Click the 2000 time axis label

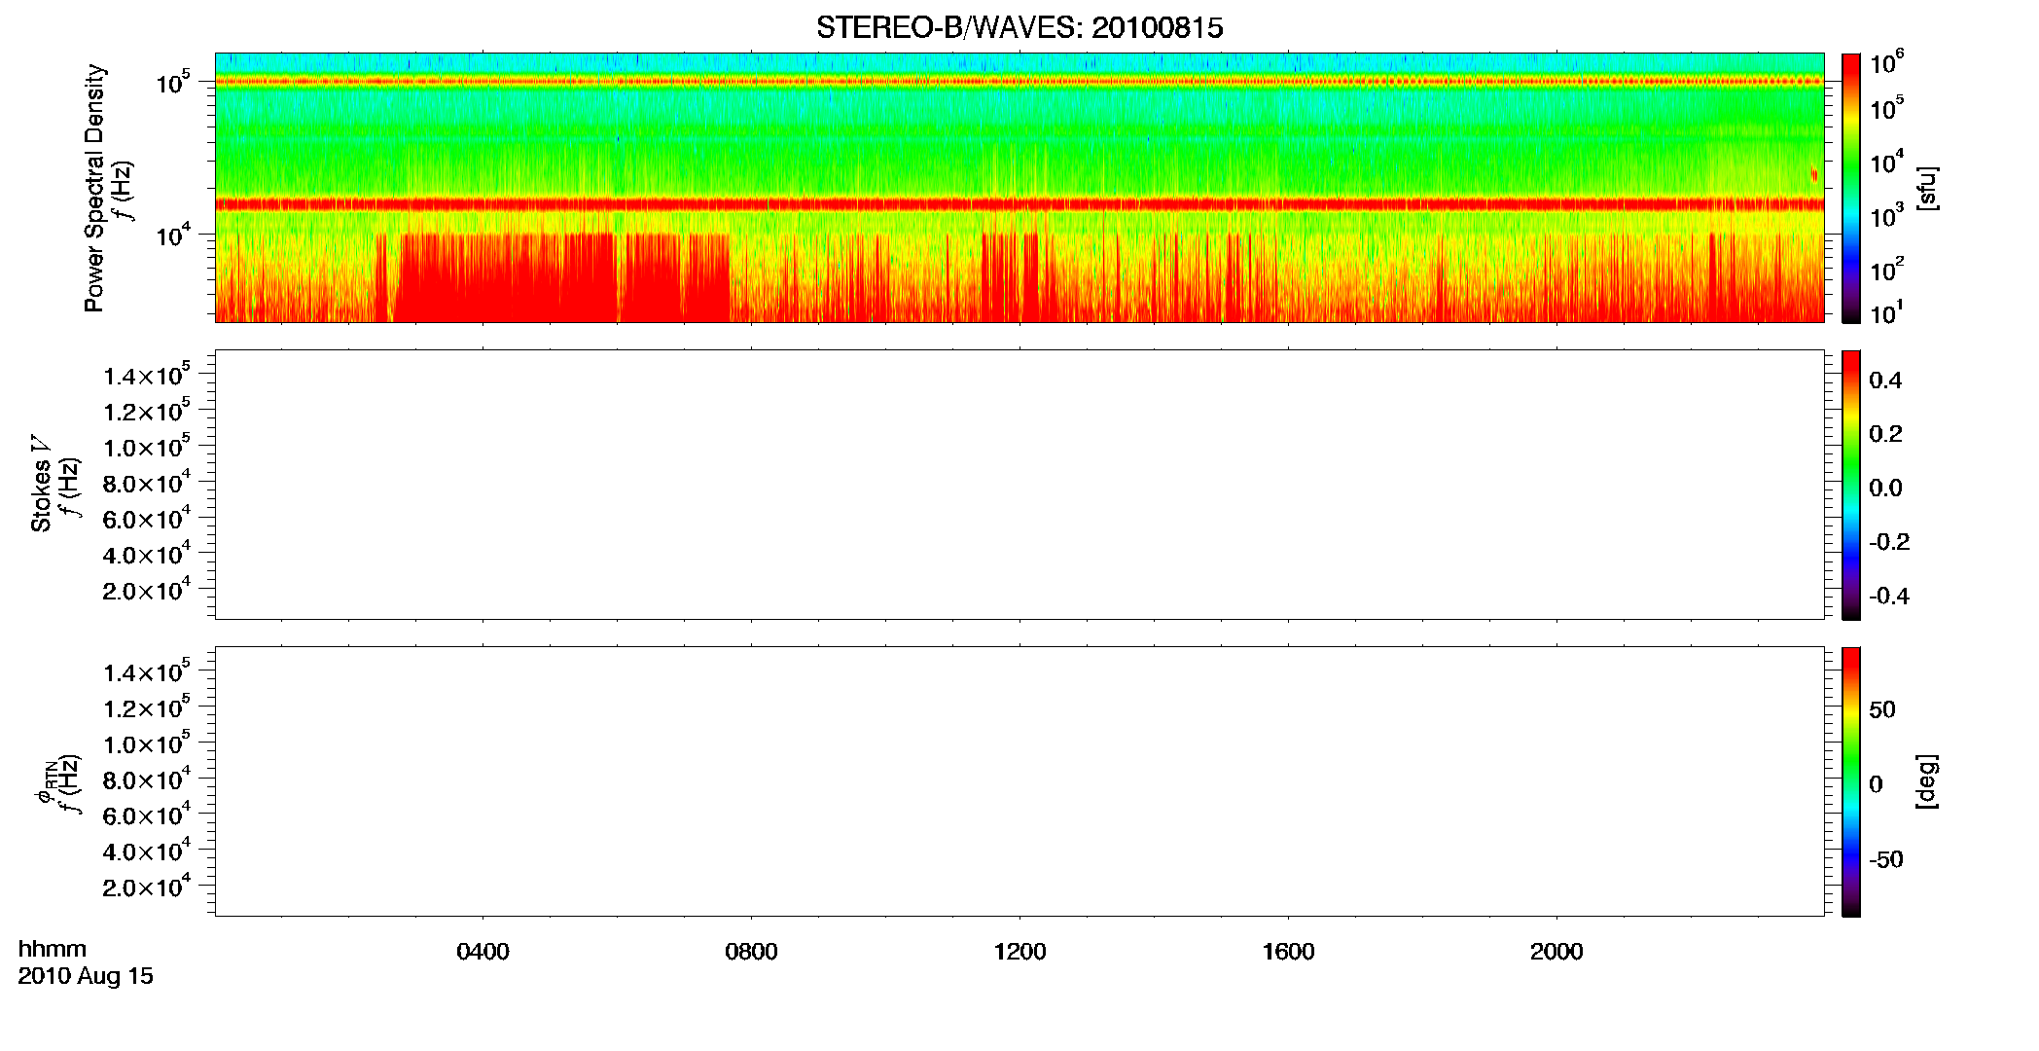pyautogui.click(x=1556, y=952)
